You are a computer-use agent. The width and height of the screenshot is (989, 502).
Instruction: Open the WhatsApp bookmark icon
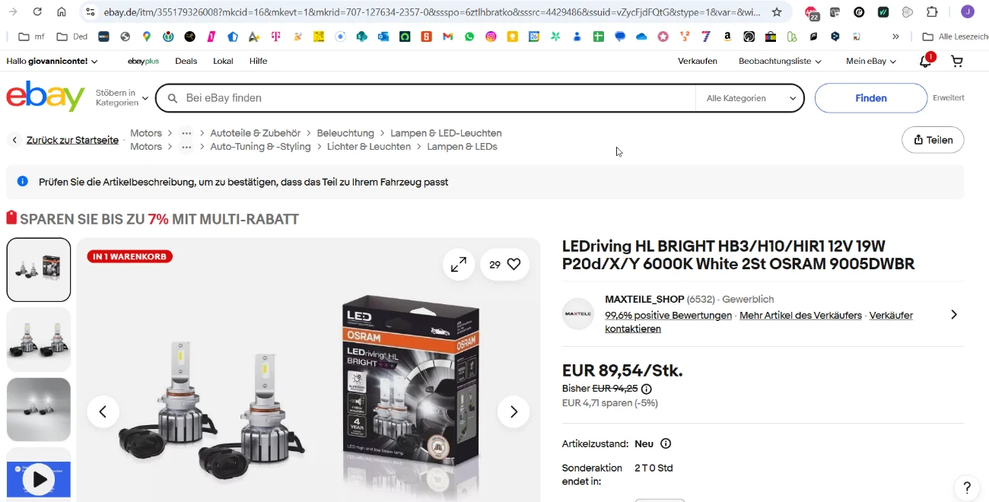click(469, 37)
